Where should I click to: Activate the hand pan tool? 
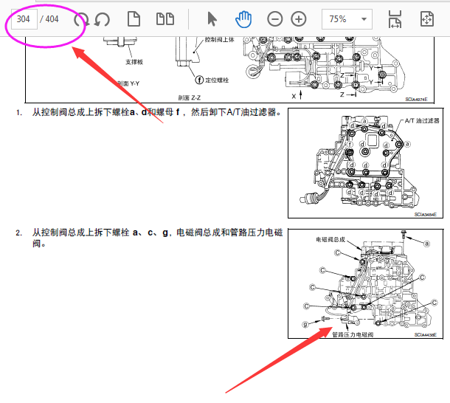(243, 19)
